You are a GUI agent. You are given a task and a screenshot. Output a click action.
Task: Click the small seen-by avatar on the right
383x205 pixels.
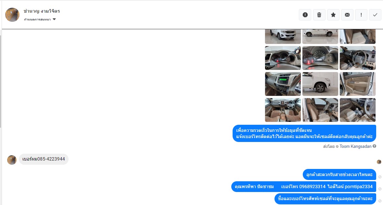[379, 162]
